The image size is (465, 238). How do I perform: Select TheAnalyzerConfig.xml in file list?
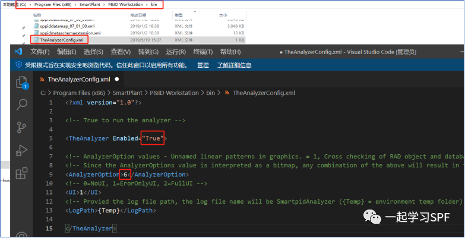pyautogui.click(x=138, y=39)
